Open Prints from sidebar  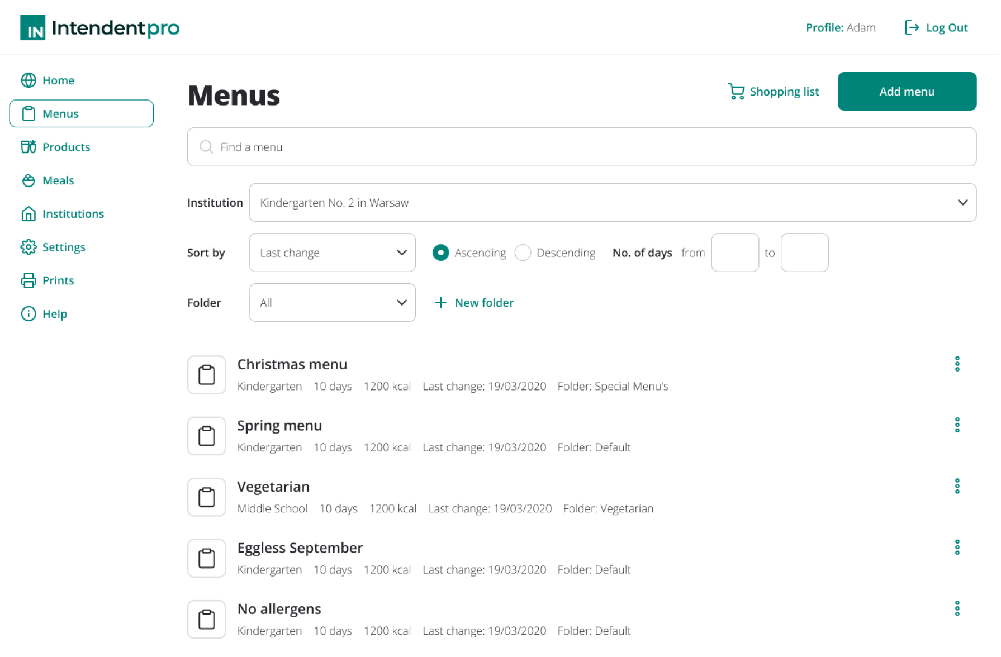pos(58,280)
